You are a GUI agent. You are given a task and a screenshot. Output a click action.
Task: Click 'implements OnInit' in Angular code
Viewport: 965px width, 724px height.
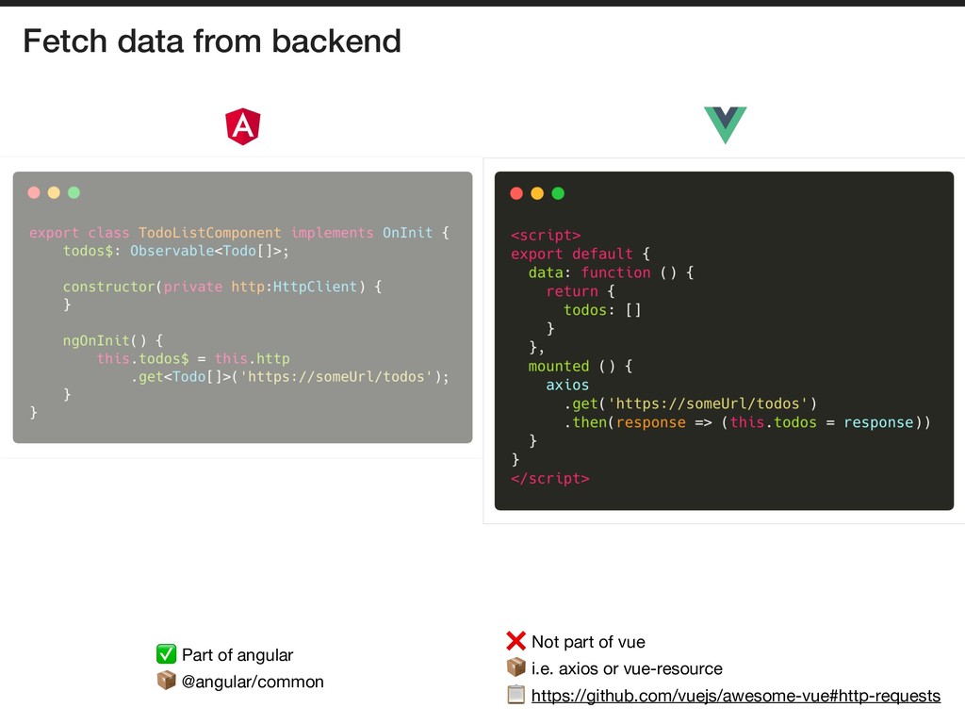click(362, 233)
